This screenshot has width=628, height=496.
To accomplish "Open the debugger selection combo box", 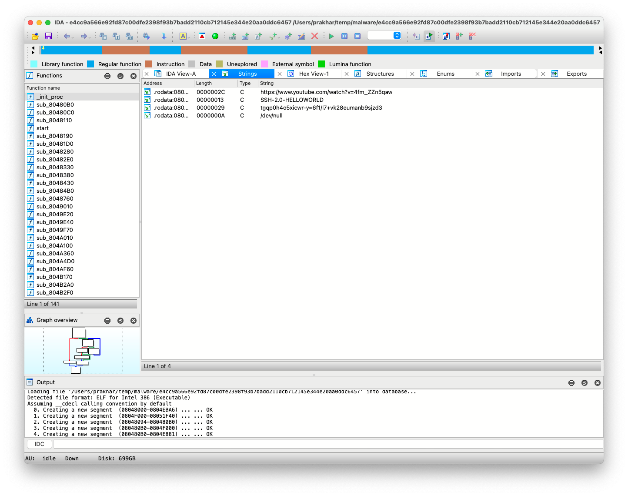I will pyautogui.click(x=384, y=36).
